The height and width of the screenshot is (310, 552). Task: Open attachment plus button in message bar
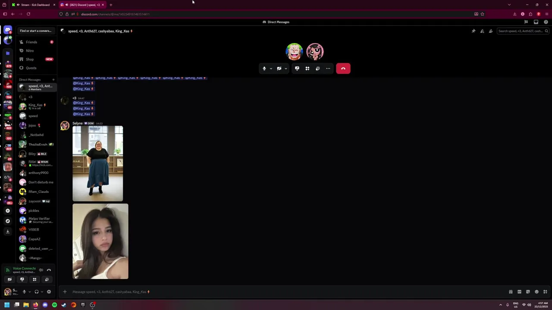65,292
